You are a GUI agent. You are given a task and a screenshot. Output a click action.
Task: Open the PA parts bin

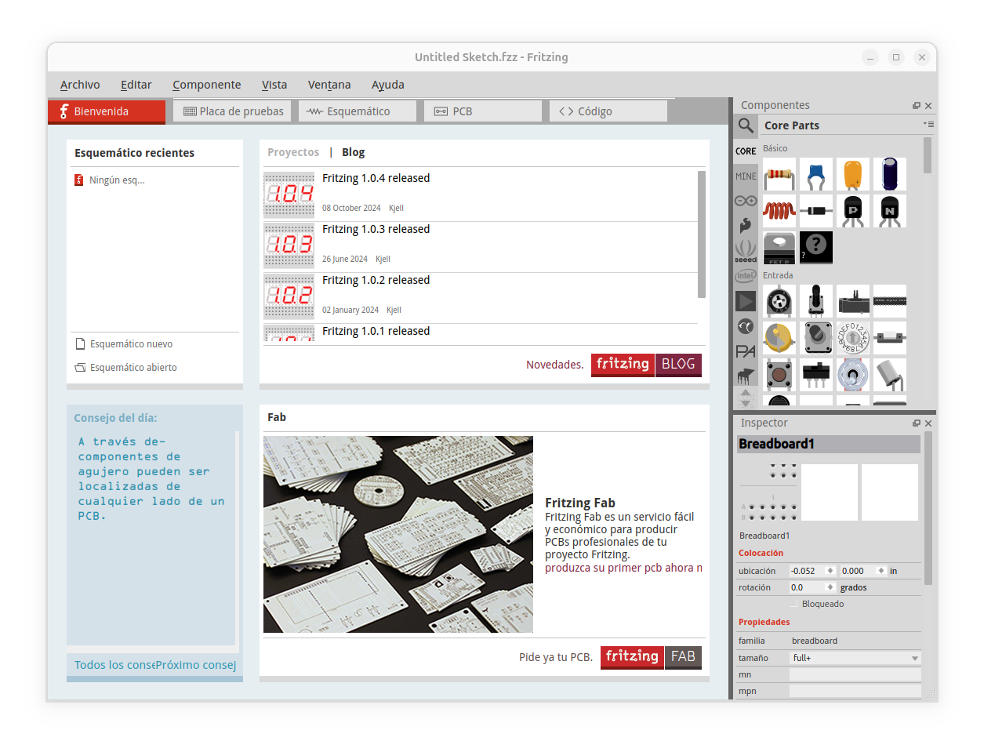[x=746, y=351]
